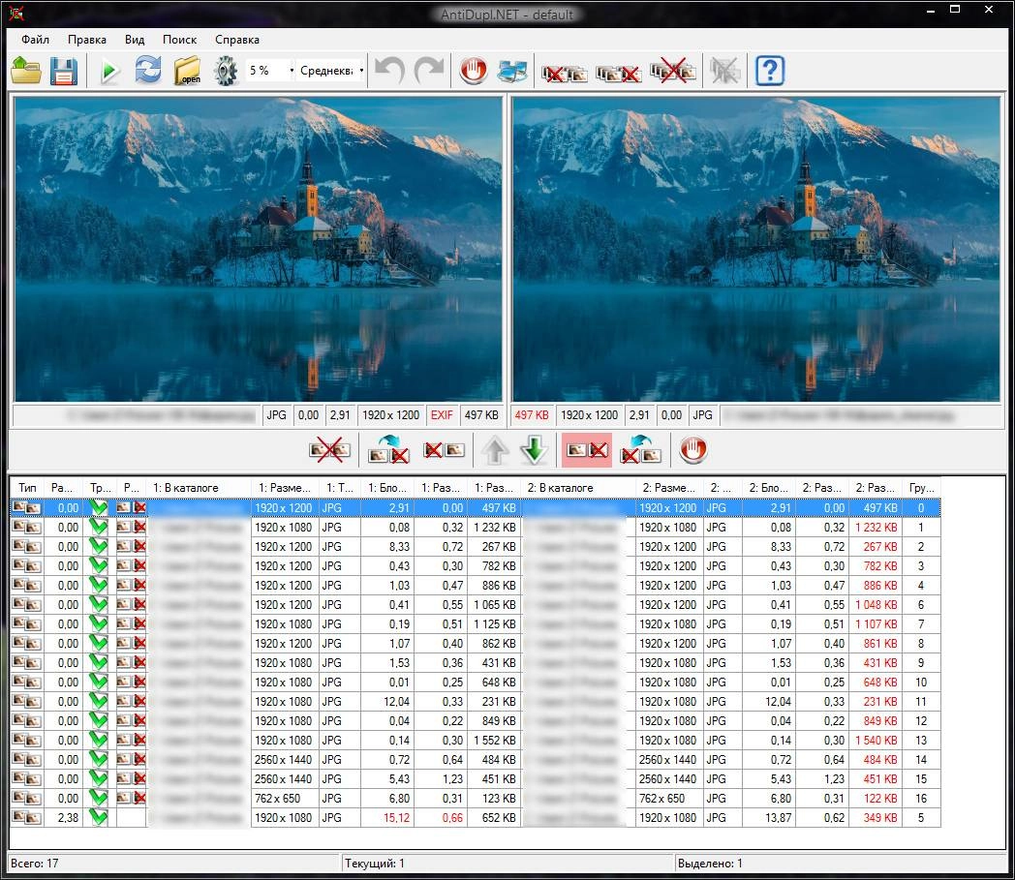The image size is (1015, 880).
Task: Open options gear icon
Action: point(226,71)
